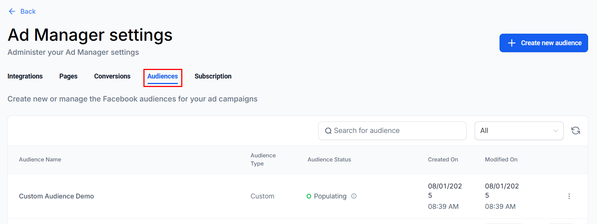The image size is (597, 224).
Task: Click the Created On column header
Action: point(443,160)
